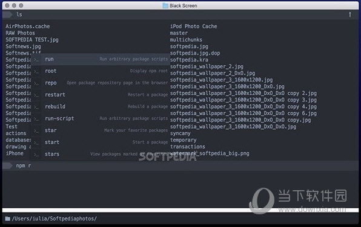
Task: Click the terminal icon beside "run-script"
Action: point(36,119)
